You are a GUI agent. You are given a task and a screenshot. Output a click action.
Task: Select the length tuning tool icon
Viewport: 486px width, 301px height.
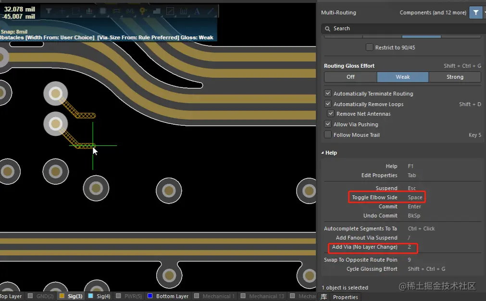tap(130, 11)
